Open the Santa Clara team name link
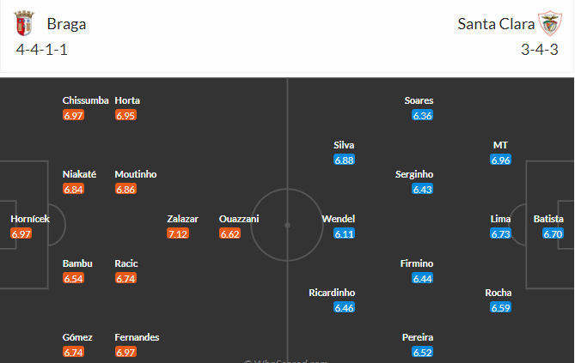This screenshot has width=575, height=363. click(496, 24)
